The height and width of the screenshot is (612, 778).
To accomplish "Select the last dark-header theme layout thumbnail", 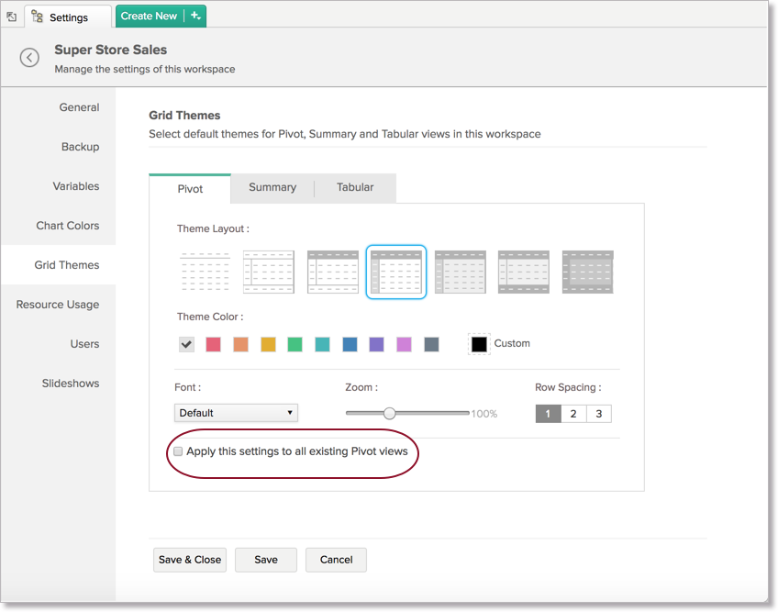I will pos(587,272).
